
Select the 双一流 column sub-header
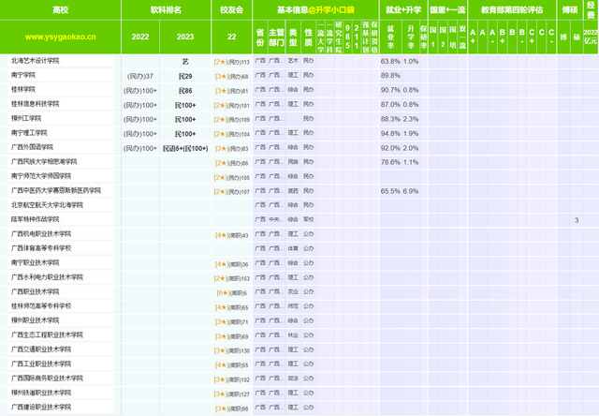[x=462, y=37]
